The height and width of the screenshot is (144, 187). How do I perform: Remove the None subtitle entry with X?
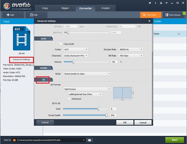pyautogui.click(x=179, y=34)
